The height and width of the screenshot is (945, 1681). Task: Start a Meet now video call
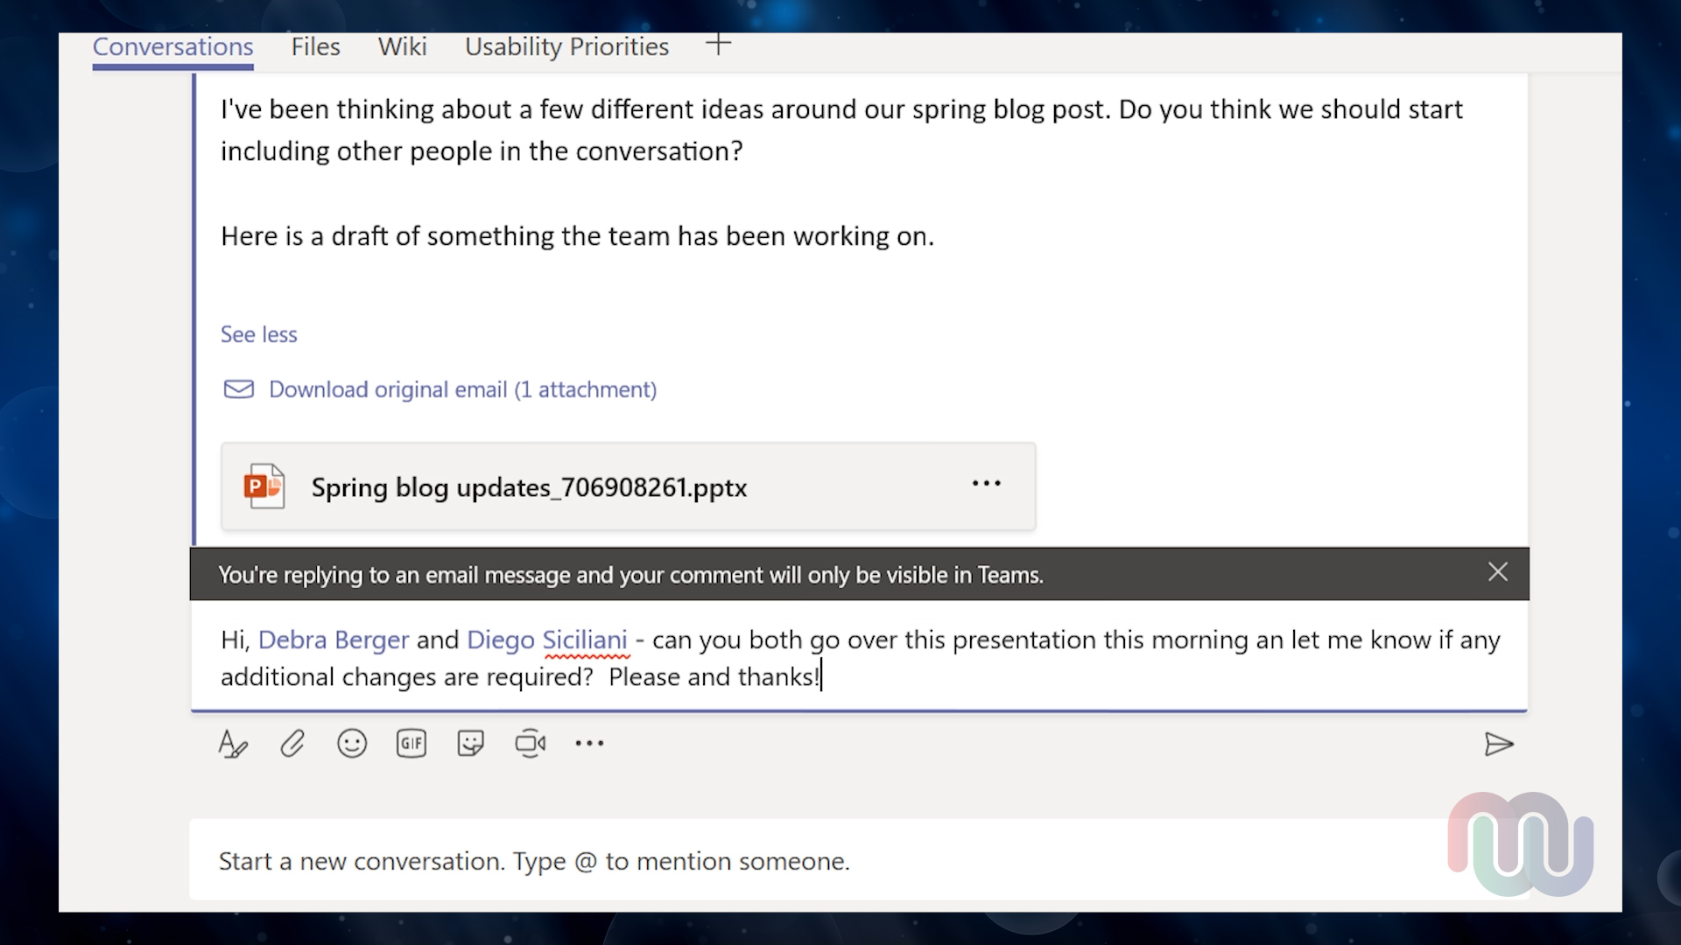(x=531, y=744)
